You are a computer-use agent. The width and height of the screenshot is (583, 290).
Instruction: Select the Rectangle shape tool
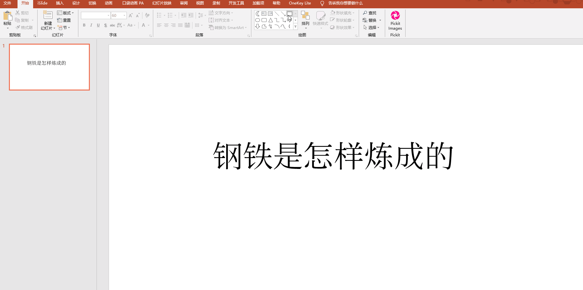(x=290, y=14)
